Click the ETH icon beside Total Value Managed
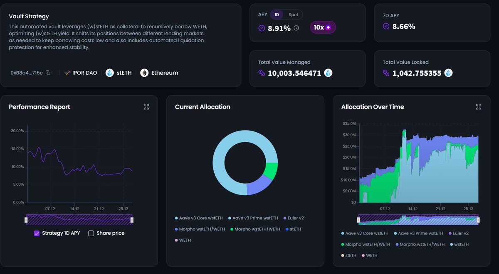 click(328, 73)
